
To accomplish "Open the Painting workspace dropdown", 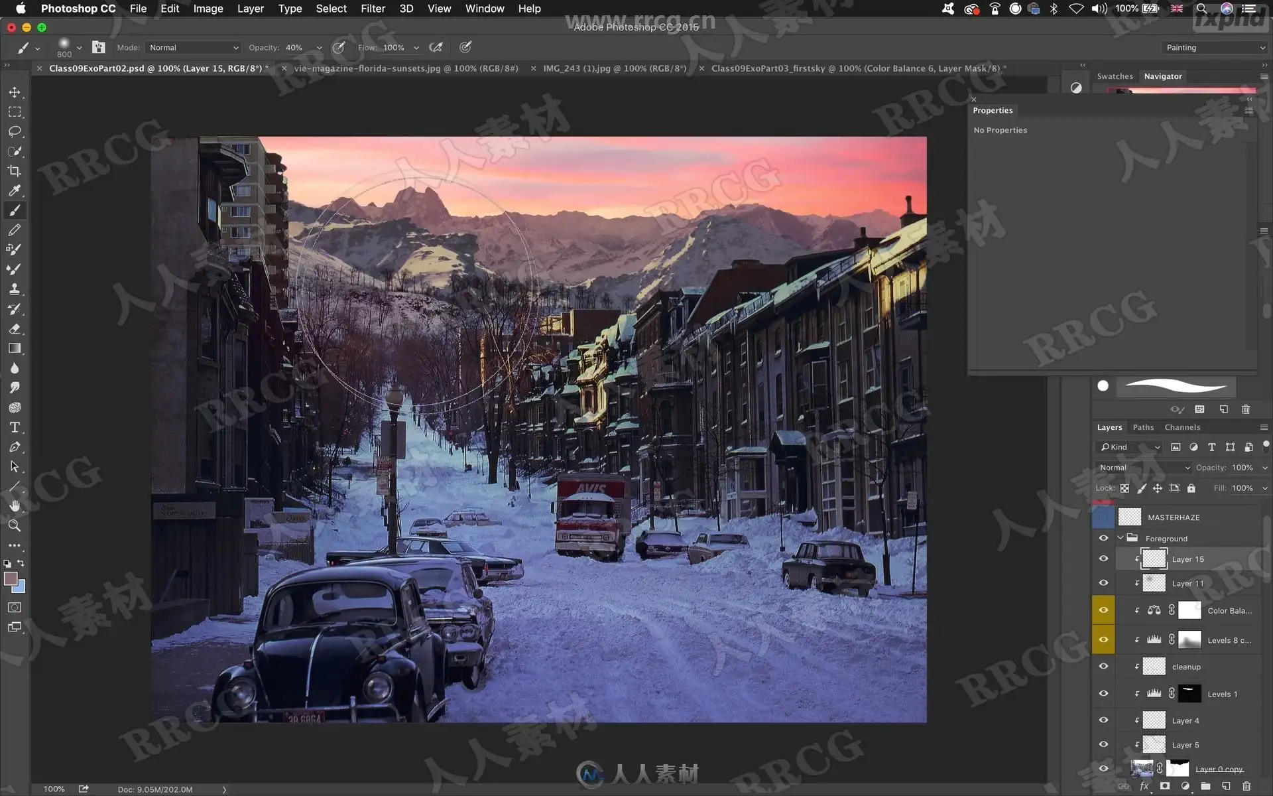I will click(x=1214, y=48).
